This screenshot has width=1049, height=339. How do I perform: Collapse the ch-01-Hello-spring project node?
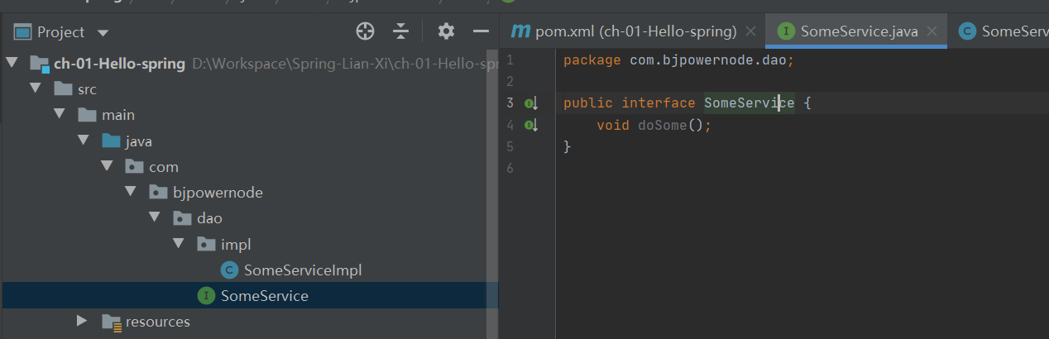tap(12, 63)
